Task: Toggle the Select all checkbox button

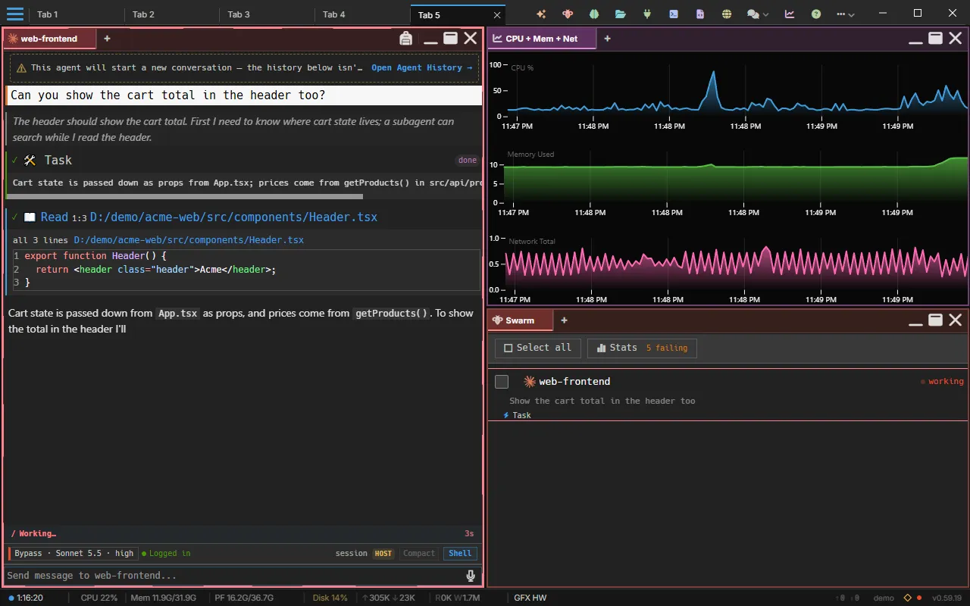Action: tap(538, 348)
